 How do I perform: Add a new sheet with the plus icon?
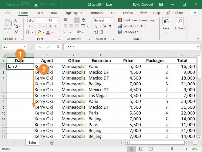coord(52,143)
